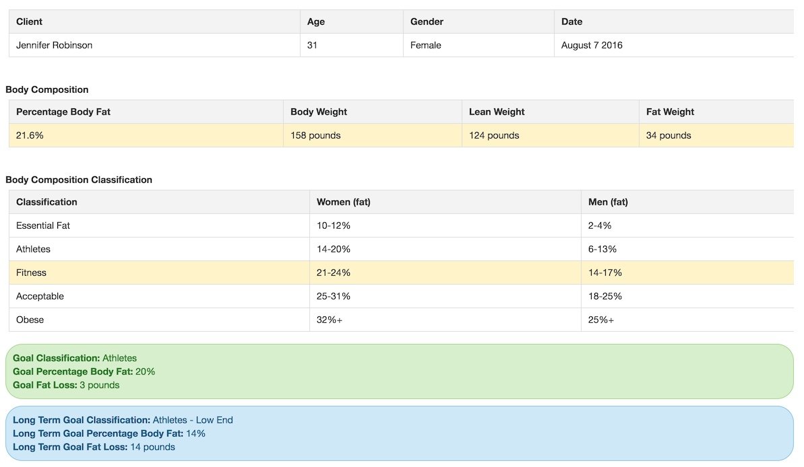Click the 'Men (fat)' column header
Image resolution: width=804 pixels, height=467 pixels.
[x=687, y=202]
